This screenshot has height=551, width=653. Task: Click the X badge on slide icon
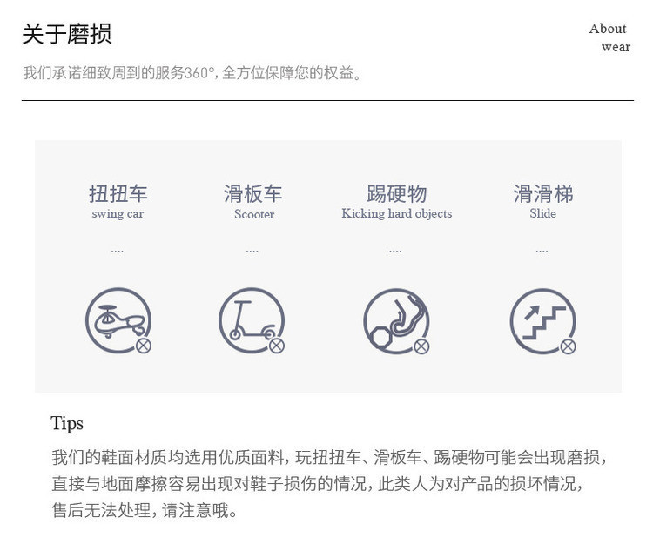(x=568, y=346)
